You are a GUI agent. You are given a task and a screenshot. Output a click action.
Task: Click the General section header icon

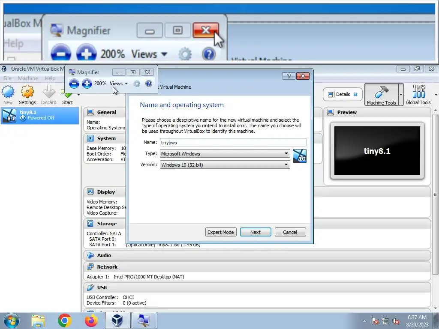[90, 112]
